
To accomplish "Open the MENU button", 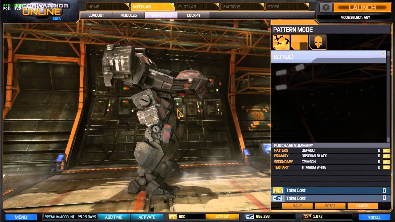I will point(21,217).
